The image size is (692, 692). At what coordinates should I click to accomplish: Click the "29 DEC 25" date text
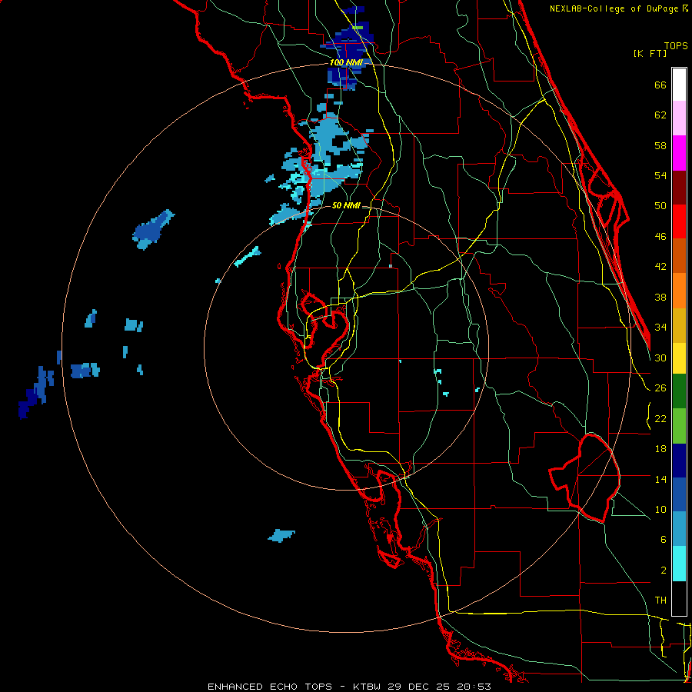[419, 687]
